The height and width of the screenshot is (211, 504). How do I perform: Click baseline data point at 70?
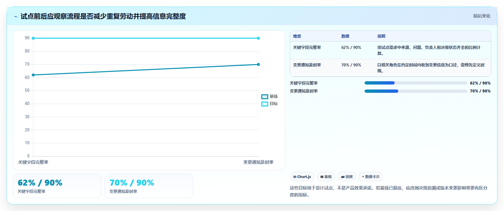click(258, 64)
